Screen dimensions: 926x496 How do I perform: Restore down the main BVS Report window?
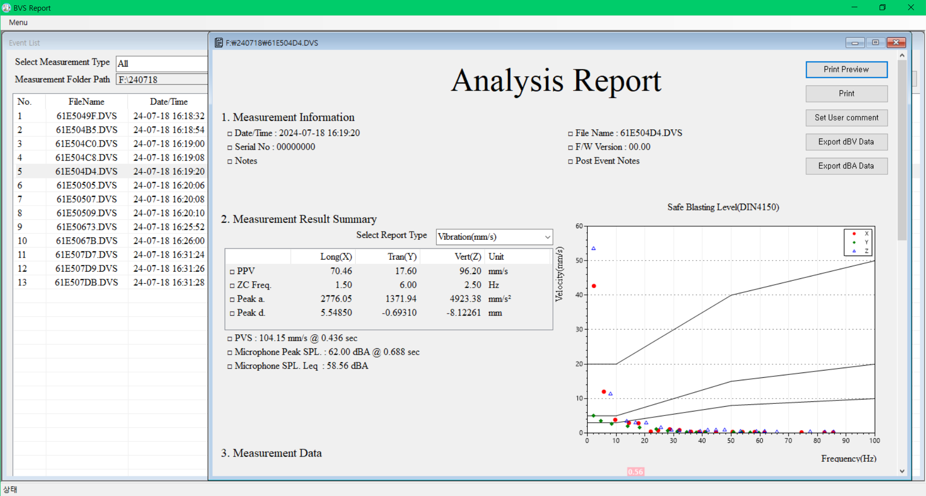click(x=882, y=8)
